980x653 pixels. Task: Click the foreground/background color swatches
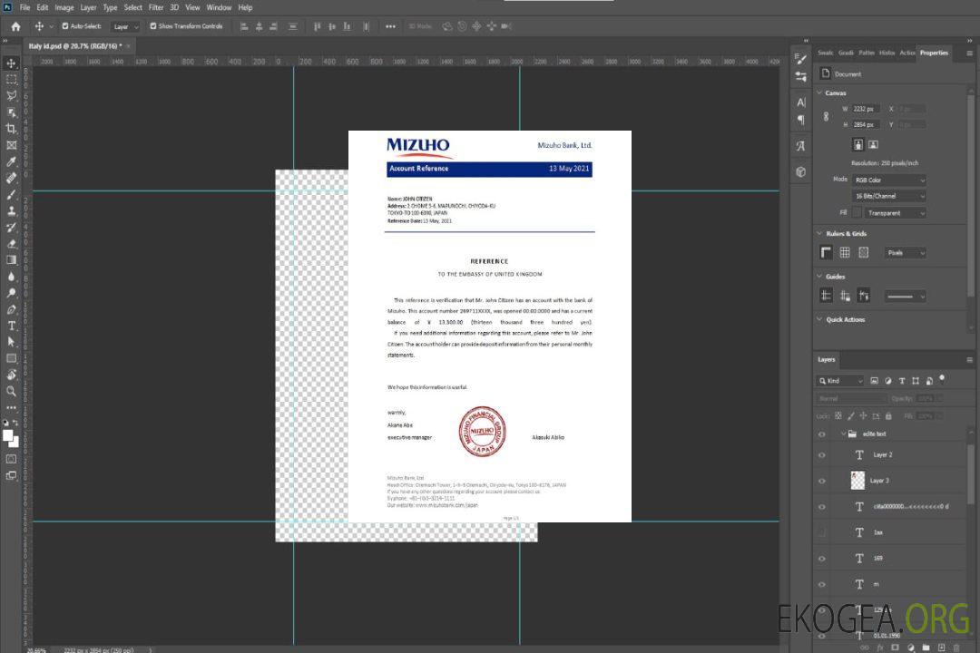point(11,439)
